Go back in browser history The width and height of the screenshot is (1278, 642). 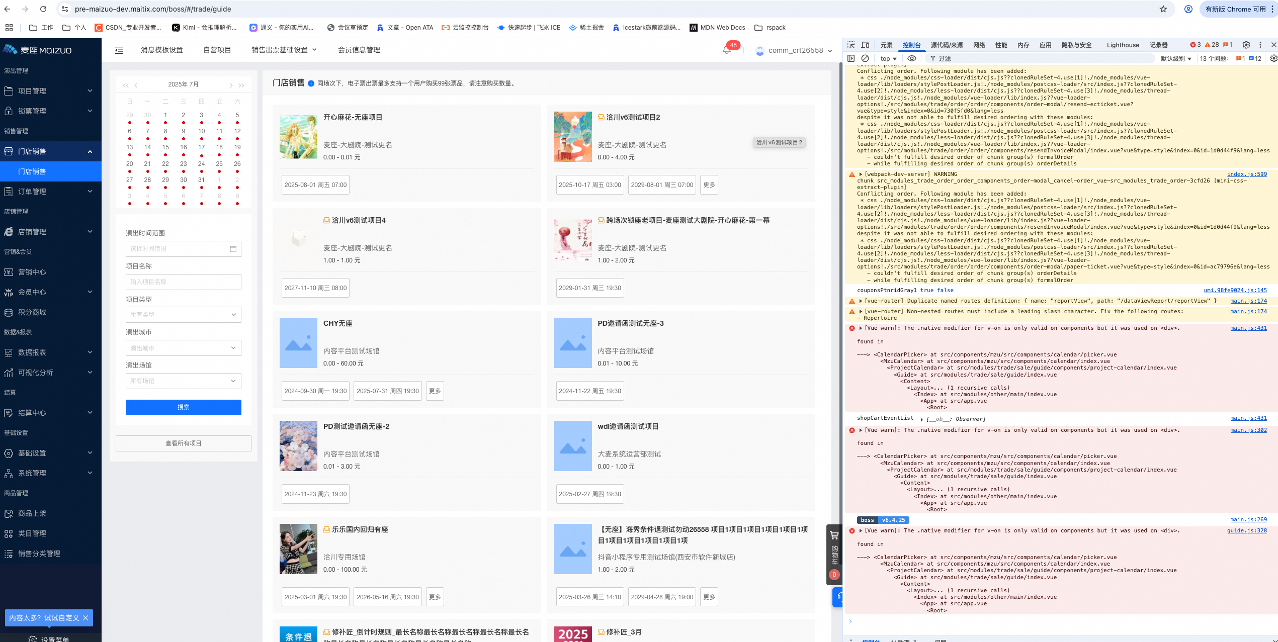point(7,9)
